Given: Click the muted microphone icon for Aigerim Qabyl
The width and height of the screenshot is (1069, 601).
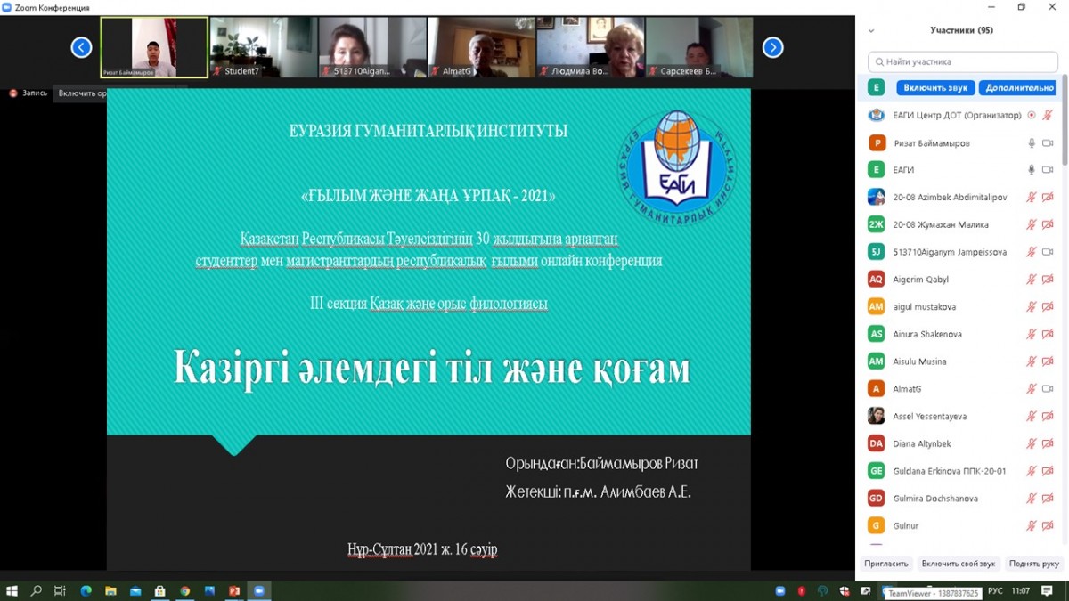Looking at the screenshot, I should point(1032,280).
